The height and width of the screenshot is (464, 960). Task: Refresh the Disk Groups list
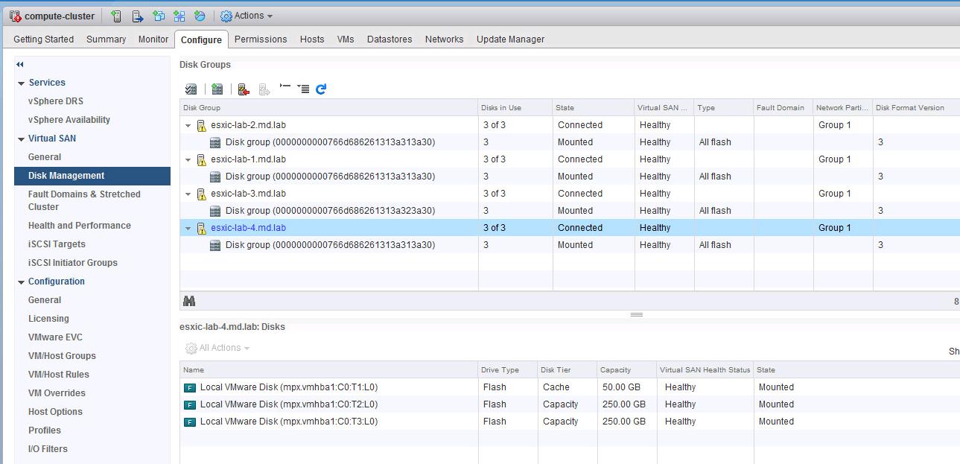click(x=321, y=89)
